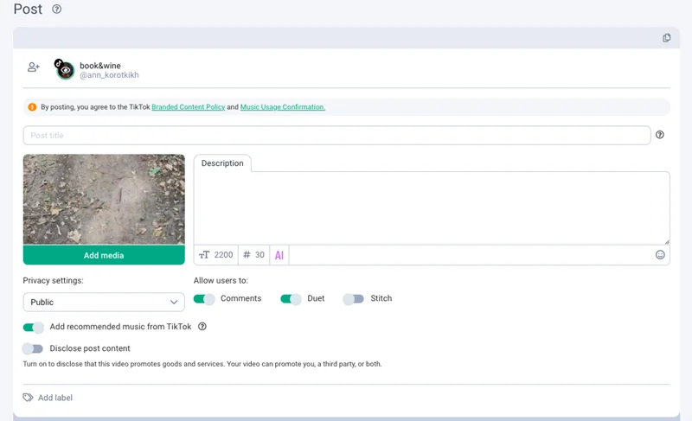Click the character count icon
Screen dimensions: 692x421
pos(205,255)
